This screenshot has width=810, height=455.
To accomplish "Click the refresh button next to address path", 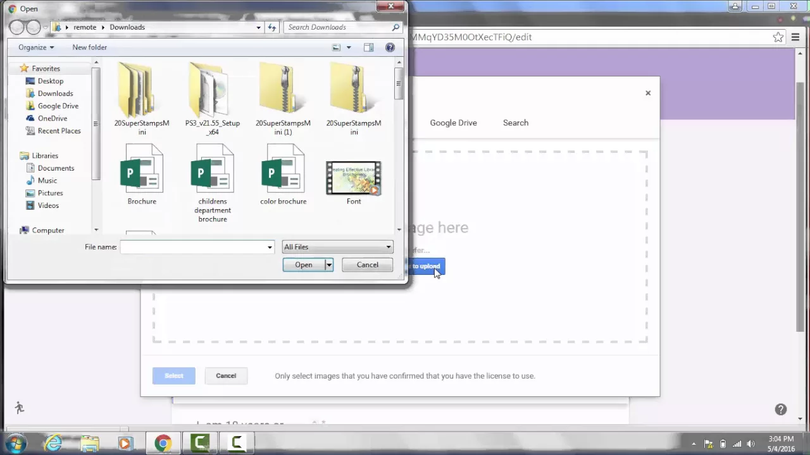I will tap(272, 27).
